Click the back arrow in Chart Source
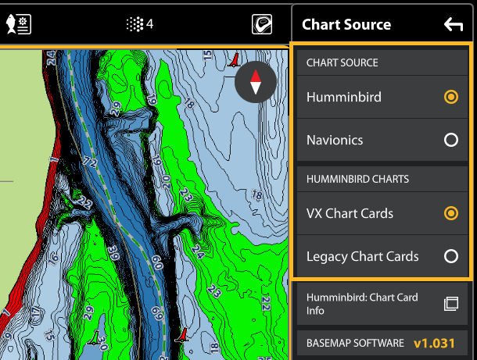Screen dimensions: 477x360 pos(454,24)
